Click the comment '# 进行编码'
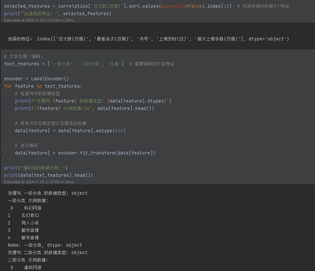The width and height of the screenshot is (315, 271). (26, 145)
